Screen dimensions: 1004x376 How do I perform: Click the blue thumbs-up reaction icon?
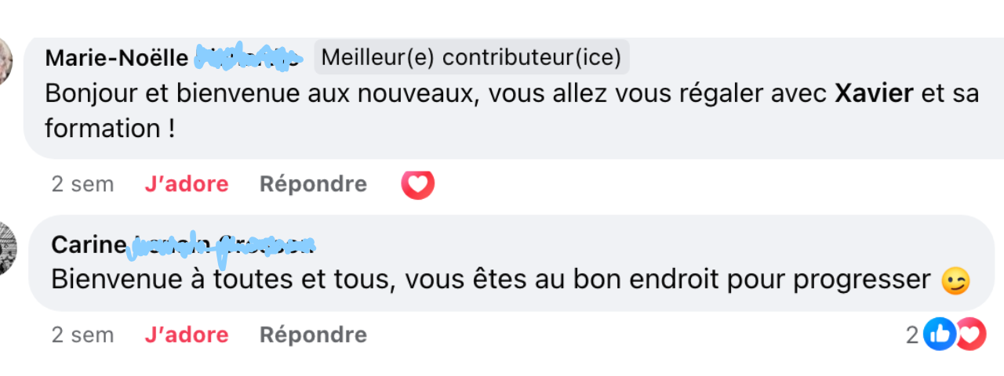pos(938,335)
